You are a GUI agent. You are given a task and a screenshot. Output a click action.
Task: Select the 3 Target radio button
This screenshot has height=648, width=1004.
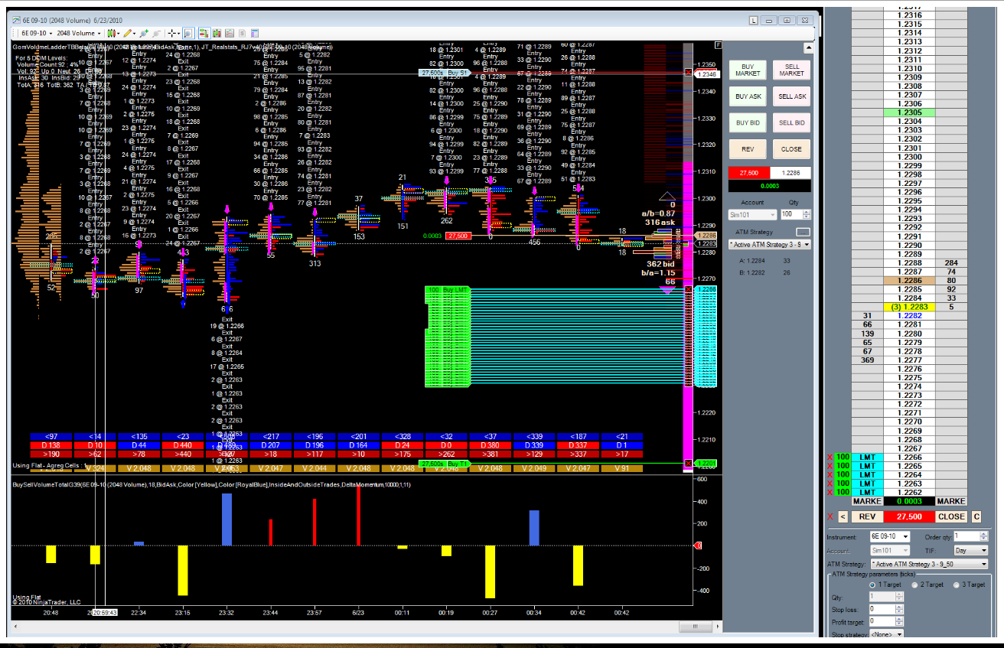click(957, 584)
